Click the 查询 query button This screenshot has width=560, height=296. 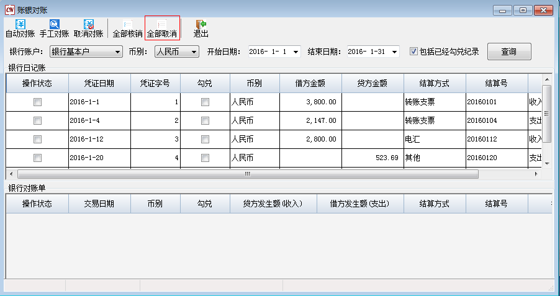pyautogui.click(x=508, y=52)
